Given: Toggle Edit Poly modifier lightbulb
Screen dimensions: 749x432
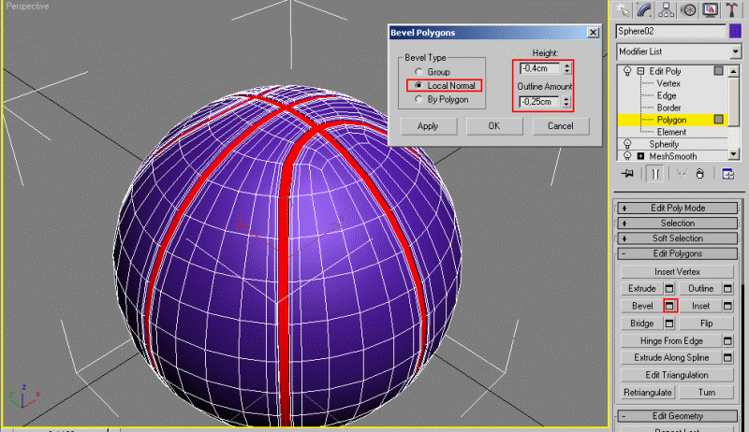Looking at the screenshot, I should pos(627,71).
